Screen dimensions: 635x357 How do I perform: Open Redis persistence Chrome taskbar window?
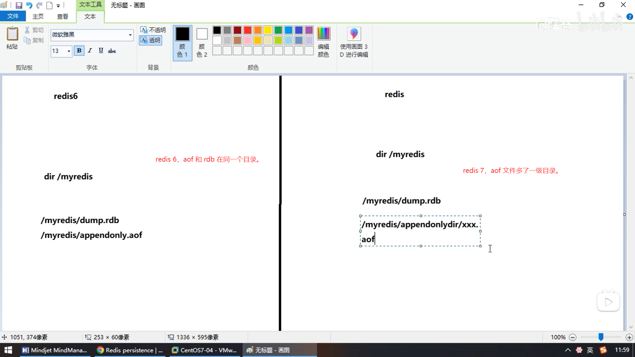click(x=130, y=350)
